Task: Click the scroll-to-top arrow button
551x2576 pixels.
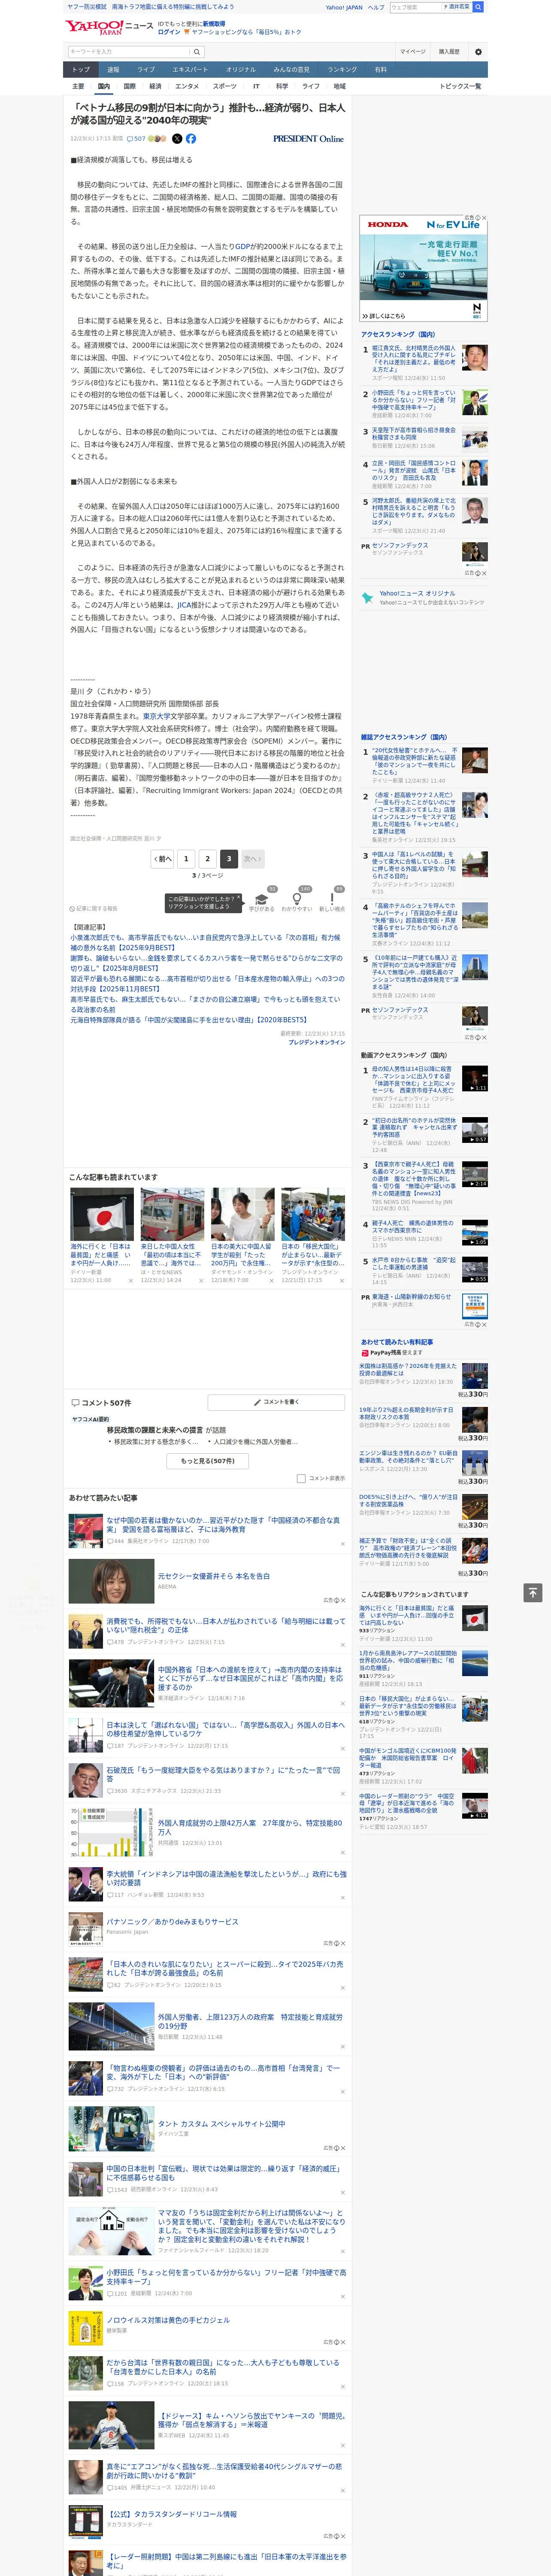Action: point(533,1592)
